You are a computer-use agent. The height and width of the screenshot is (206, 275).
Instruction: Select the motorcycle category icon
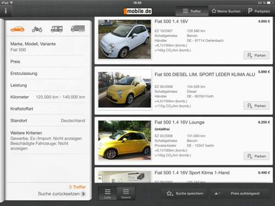37,29
